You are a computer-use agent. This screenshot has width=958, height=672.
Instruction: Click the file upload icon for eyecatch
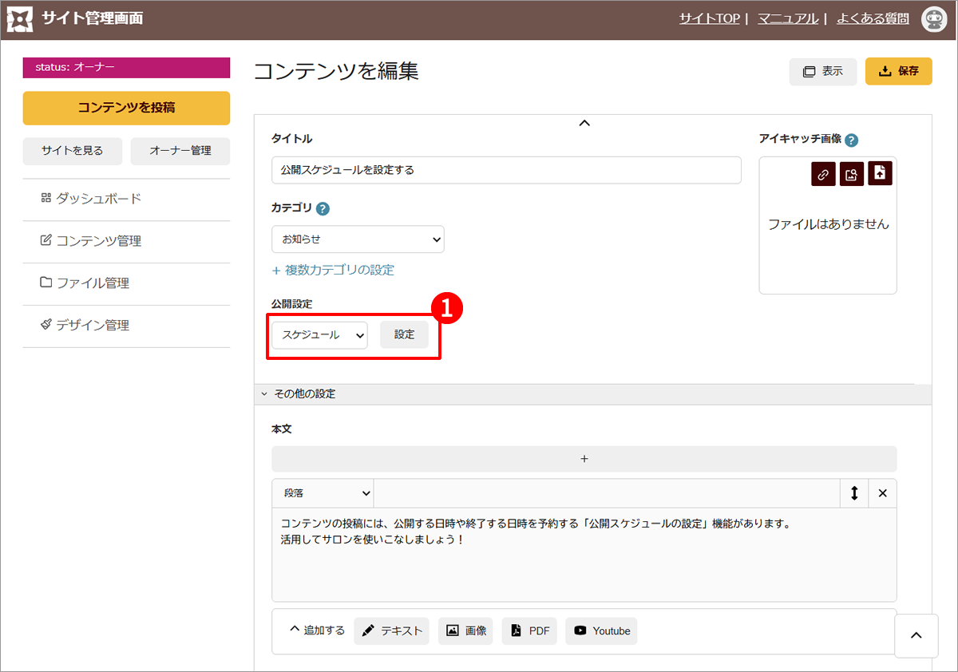coord(880,174)
